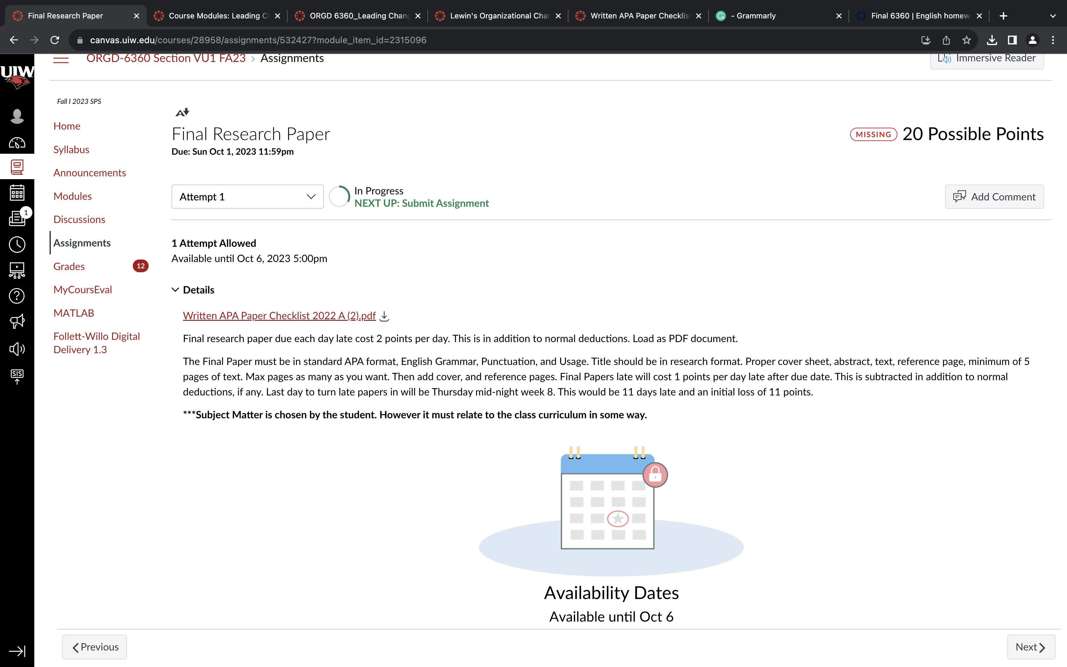
Task: Open Written APA Paper Checklist 2022 PDF link
Action: pos(279,316)
